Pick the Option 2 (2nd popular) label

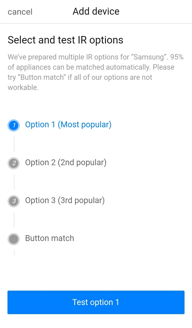66,163
